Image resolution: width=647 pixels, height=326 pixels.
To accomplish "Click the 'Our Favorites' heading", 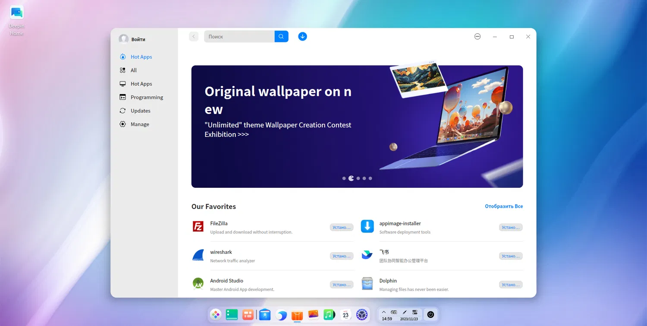I will coord(214,206).
